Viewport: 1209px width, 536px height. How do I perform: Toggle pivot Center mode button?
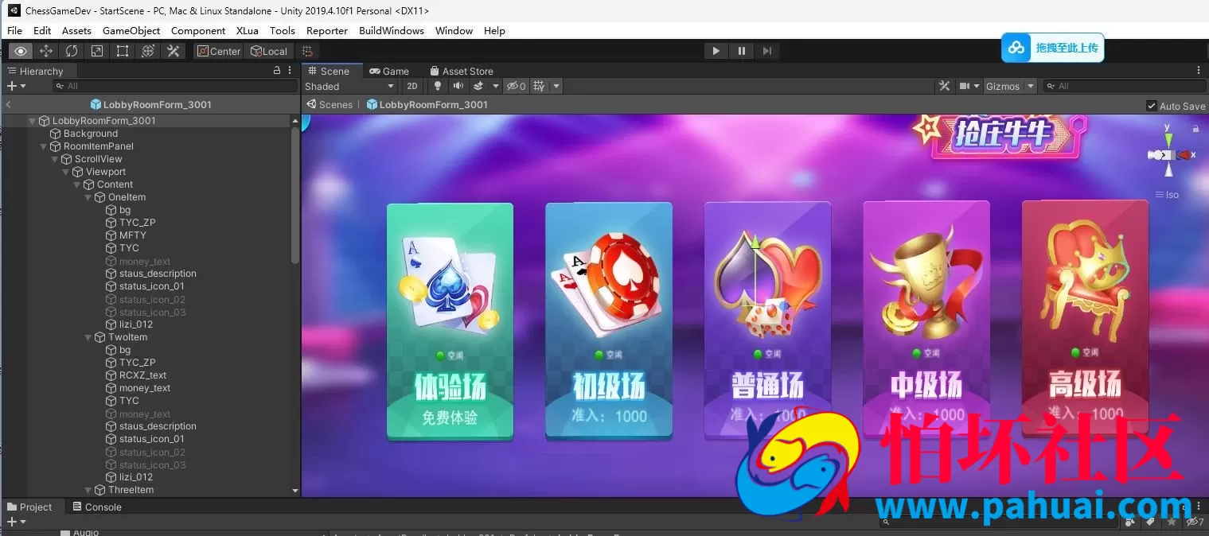[x=218, y=51]
